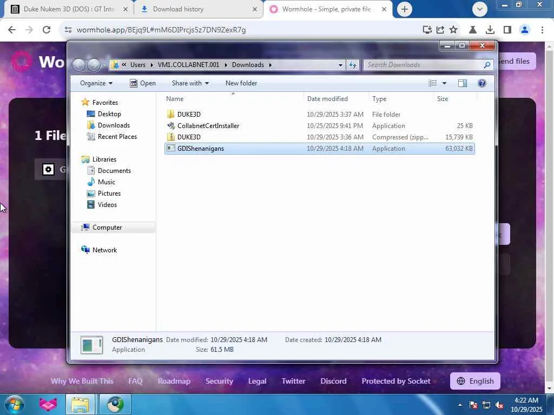This screenshot has height=415, width=554.
Task: Open Windows Start button
Action: [15, 404]
